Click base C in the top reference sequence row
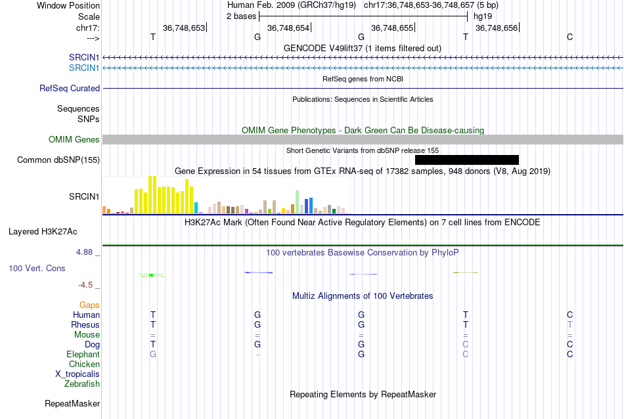The height and width of the screenshot is (419, 624). [570, 37]
